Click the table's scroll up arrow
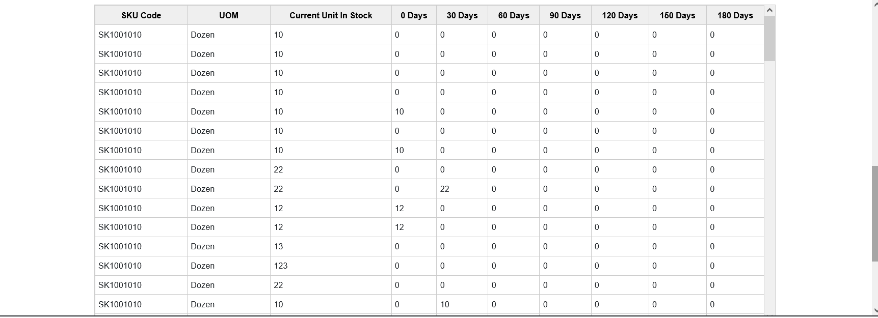 tap(769, 10)
